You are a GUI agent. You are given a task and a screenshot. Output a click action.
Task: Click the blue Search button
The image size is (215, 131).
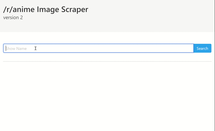pyautogui.click(x=202, y=48)
